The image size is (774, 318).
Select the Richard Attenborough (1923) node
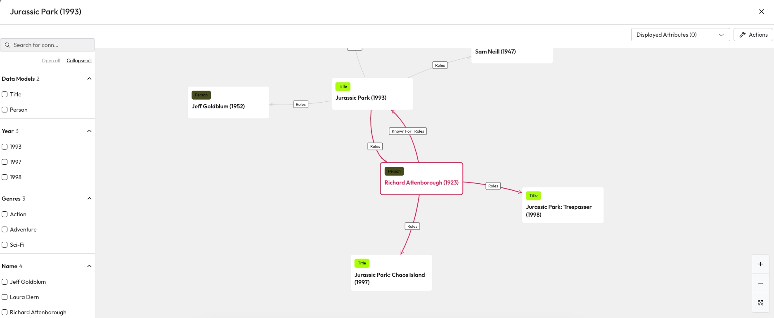coord(421,182)
